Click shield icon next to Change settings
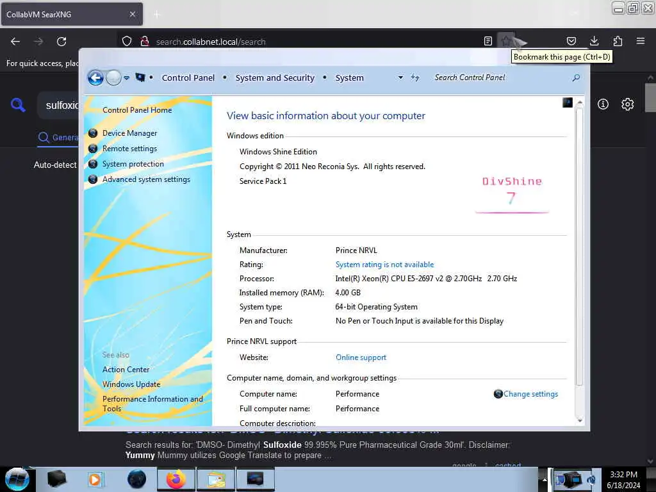The image size is (656, 492). (498, 394)
